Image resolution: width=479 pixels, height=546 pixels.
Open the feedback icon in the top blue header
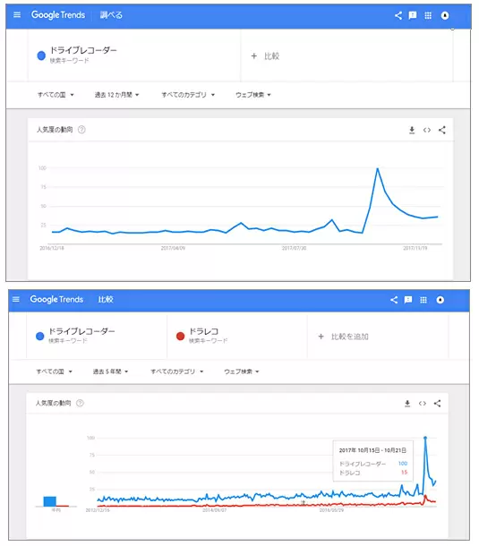point(413,15)
